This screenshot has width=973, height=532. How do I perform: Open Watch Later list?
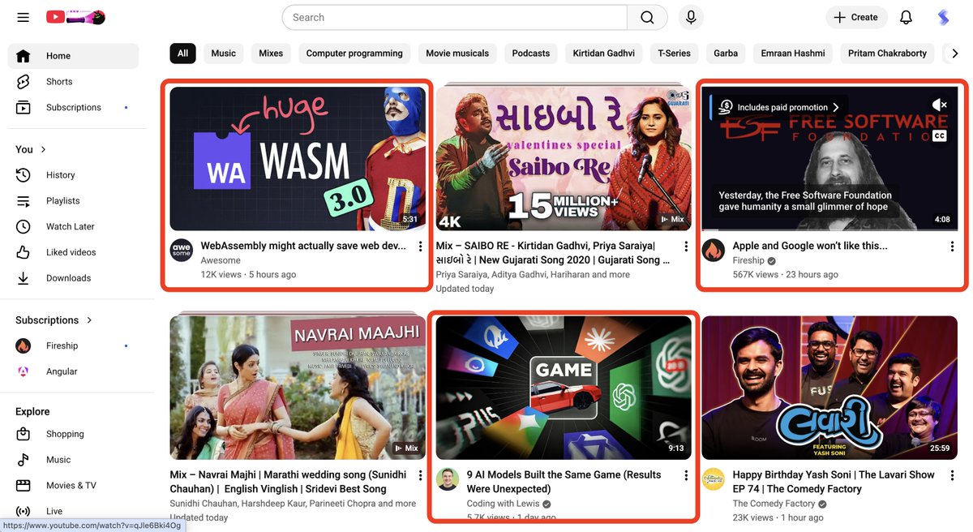pos(74,227)
